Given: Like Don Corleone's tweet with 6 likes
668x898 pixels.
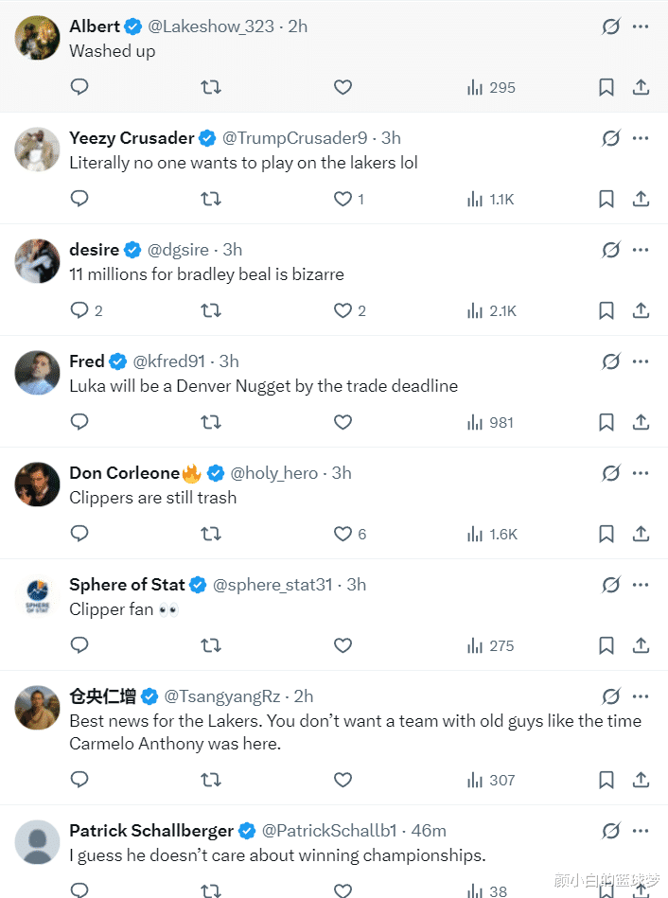Looking at the screenshot, I should tap(343, 534).
